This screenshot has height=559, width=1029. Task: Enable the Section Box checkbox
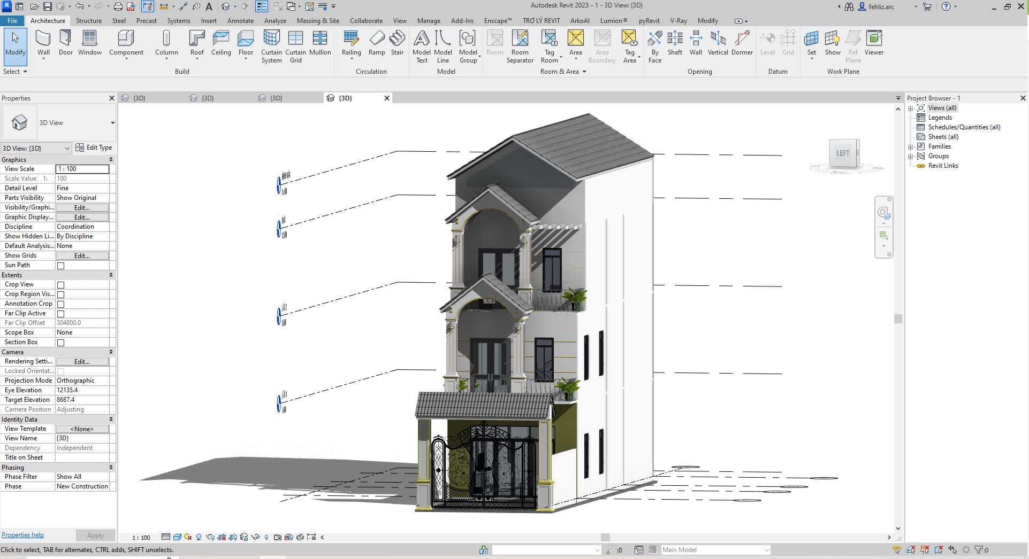60,343
